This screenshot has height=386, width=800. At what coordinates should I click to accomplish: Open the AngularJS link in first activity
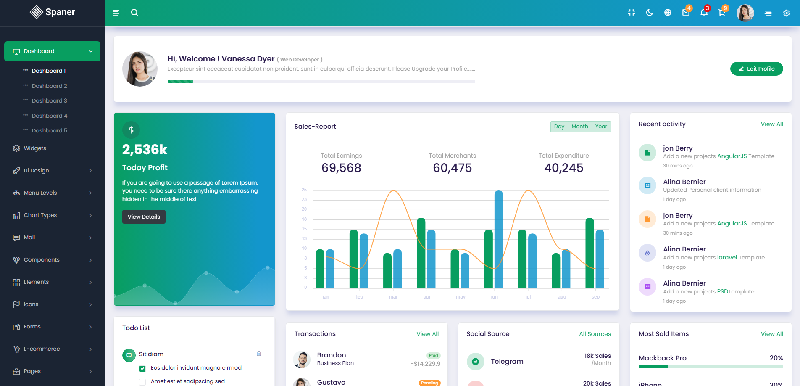pyautogui.click(x=732, y=156)
